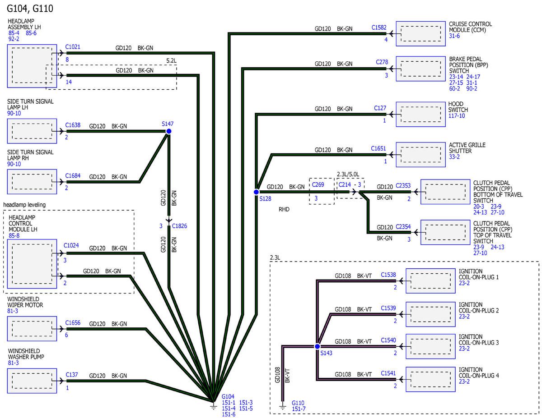
Task: Select the C2353 connector link
Action: pos(403,185)
